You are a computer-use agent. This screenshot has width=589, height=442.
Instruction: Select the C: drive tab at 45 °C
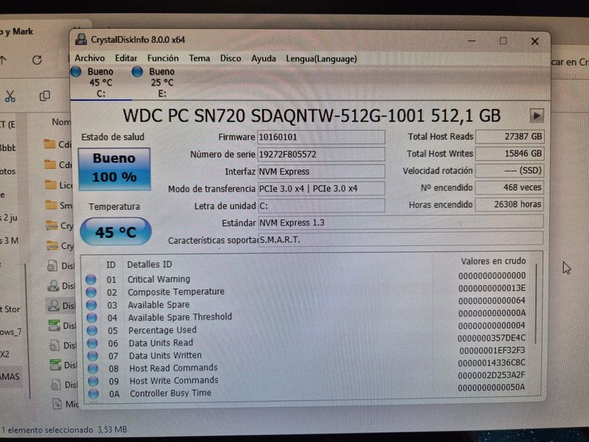(101, 83)
